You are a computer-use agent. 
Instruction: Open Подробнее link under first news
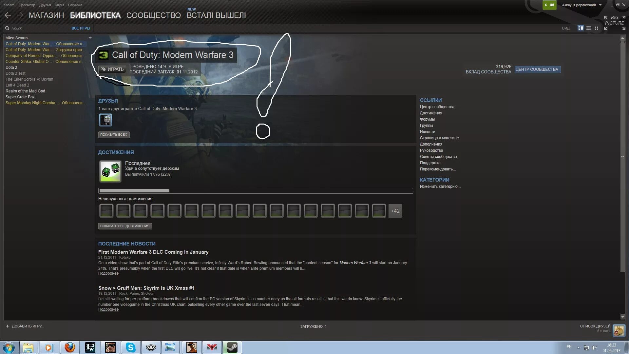108,273
